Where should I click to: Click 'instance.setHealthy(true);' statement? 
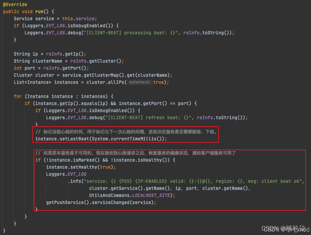(81, 167)
